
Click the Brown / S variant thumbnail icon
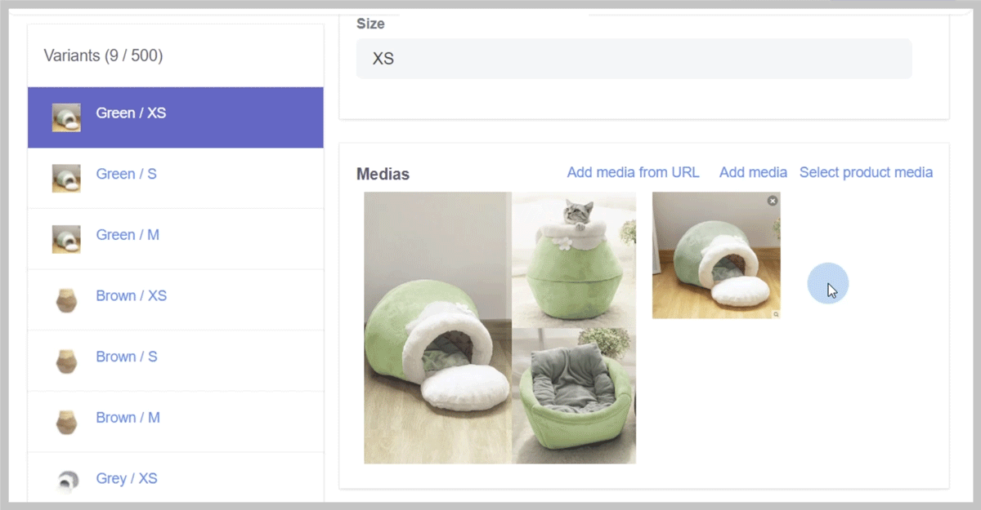[x=66, y=361]
